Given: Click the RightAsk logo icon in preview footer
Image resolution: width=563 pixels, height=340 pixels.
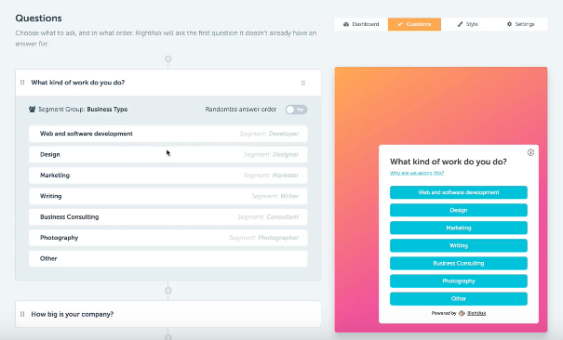Looking at the screenshot, I should click(x=462, y=313).
